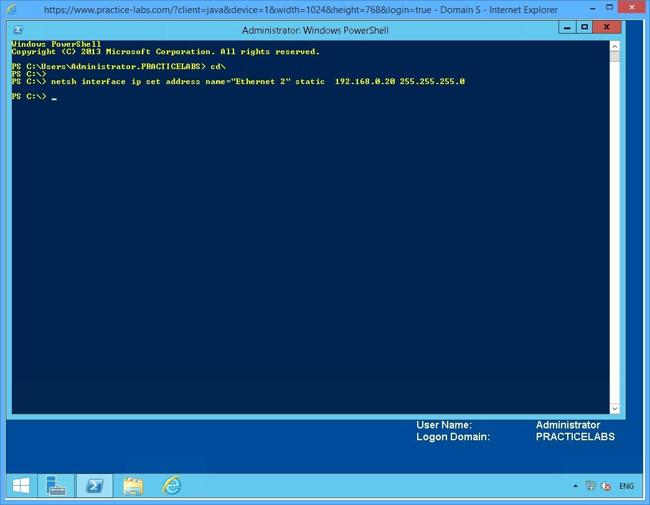Place cursor at the PowerShell command prompt
Viewport: 650px width, 505px height.
pos(54,97)
